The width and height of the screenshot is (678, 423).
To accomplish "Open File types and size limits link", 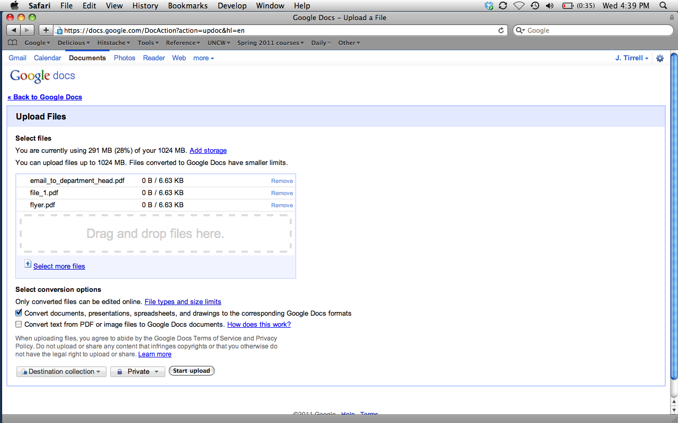I will 183,302.
